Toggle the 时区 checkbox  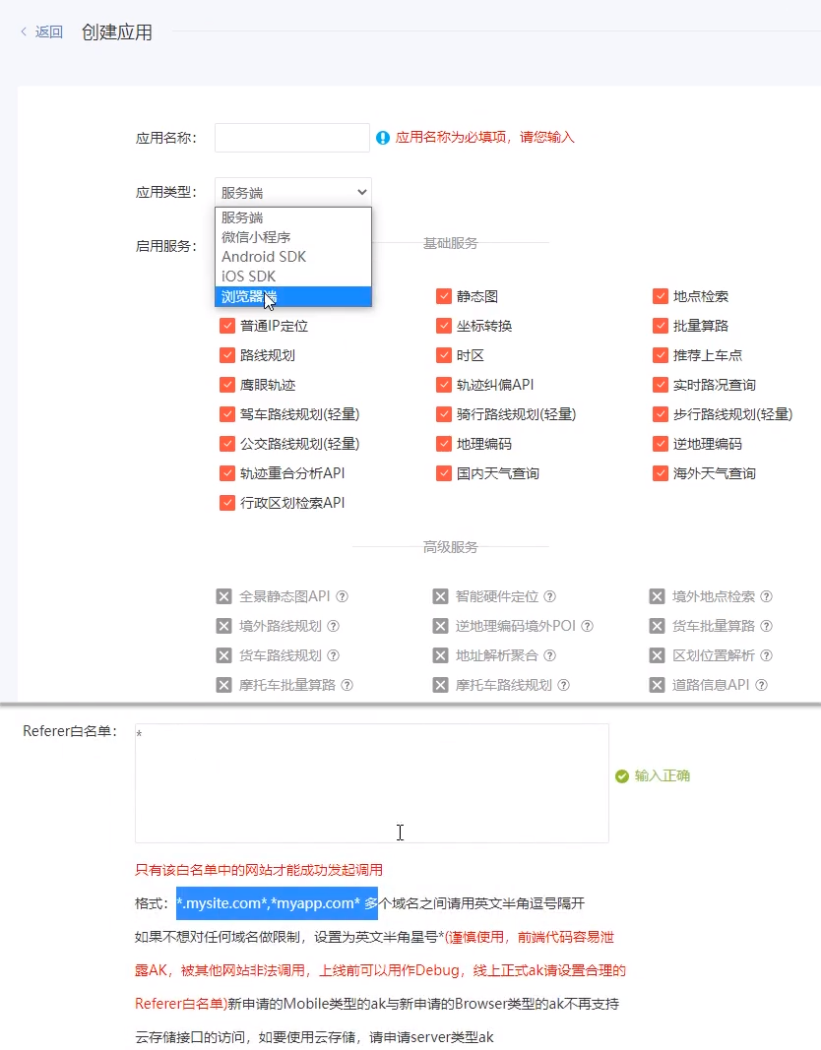(443, 355)
